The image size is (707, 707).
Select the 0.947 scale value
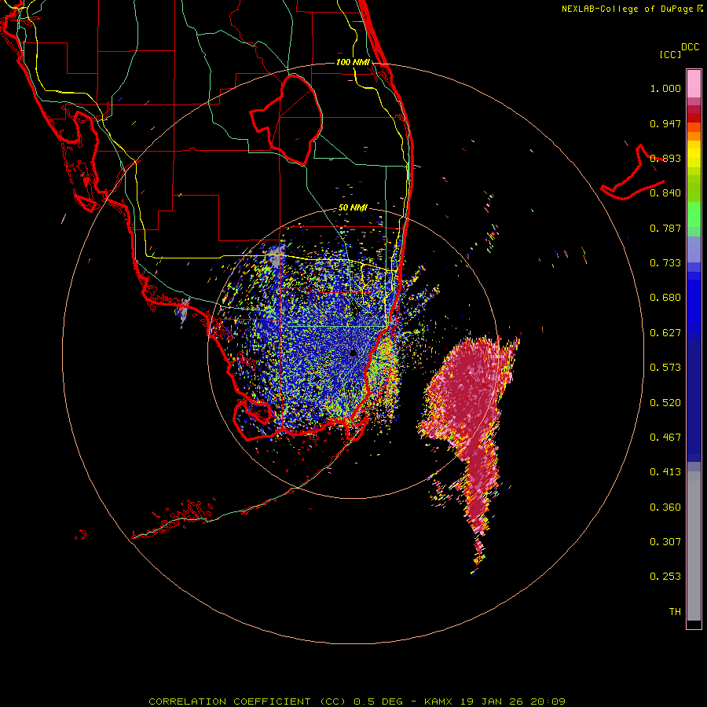point(665,123)
